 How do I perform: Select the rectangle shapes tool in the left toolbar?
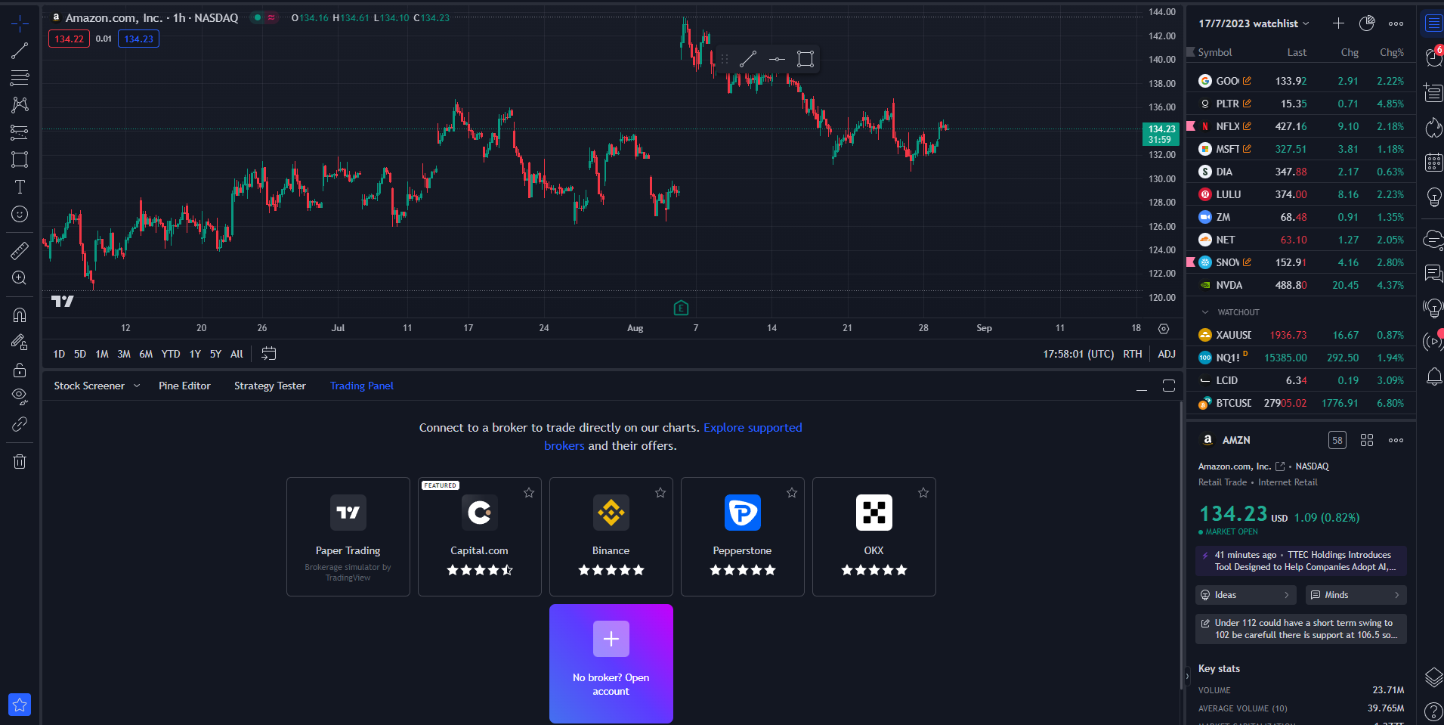tap(20, 160)
